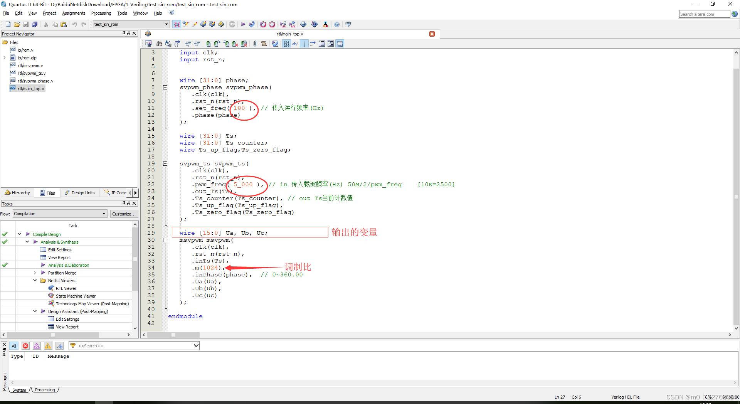Start compilation with the Start Compilation icon
740x404 pixels.
pos(243,24)
